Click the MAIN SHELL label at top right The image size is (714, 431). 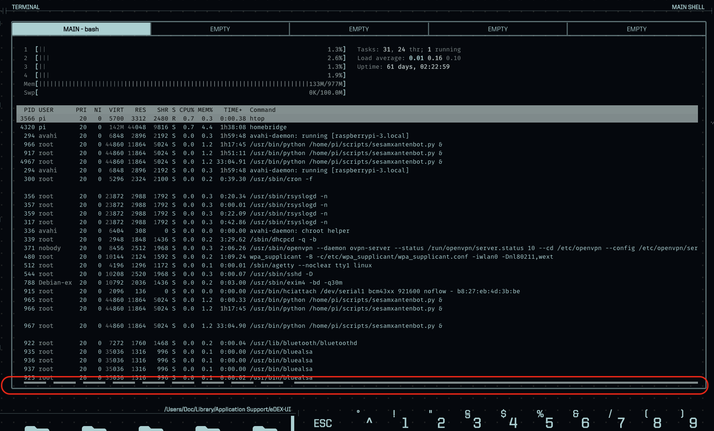pos(688,7)
